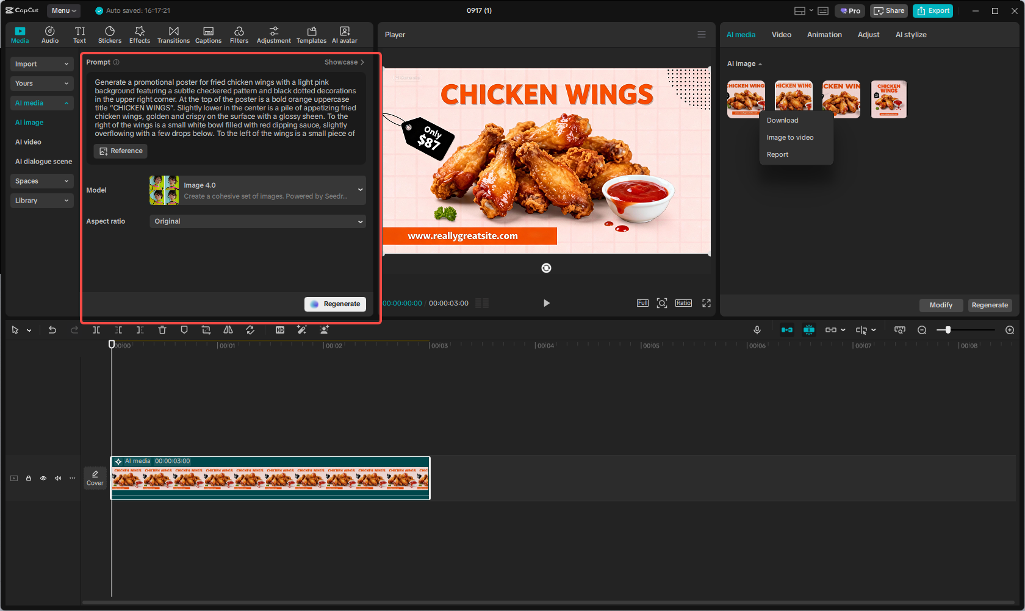Mute the track audio speaker icon

click(58, 478)
